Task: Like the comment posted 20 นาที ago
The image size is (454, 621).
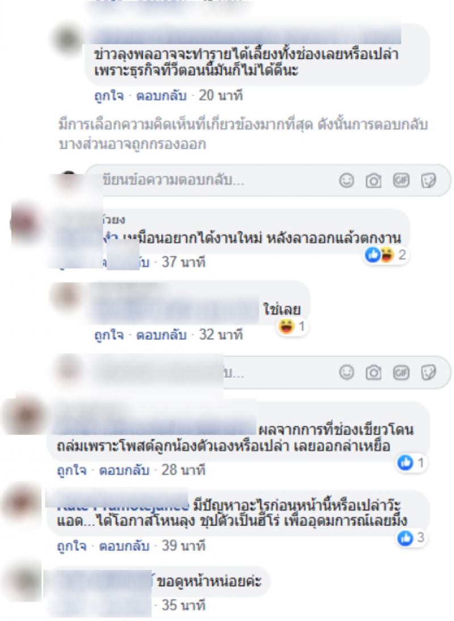Action: pyautogui.click(x=109, y=96)
